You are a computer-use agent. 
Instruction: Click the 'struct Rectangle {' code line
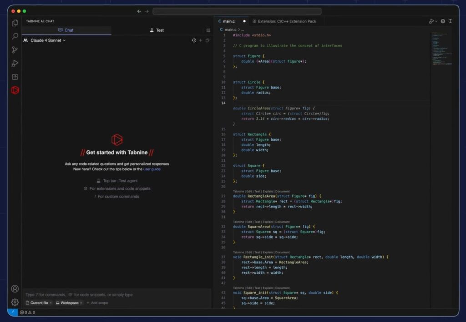252,134
